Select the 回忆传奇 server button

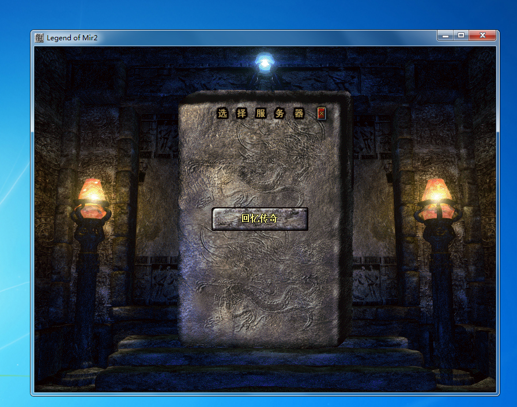pos(260,219)
